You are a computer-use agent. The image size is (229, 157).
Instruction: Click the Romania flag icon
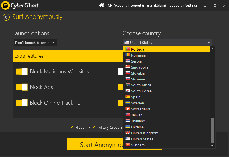[128, 55]
